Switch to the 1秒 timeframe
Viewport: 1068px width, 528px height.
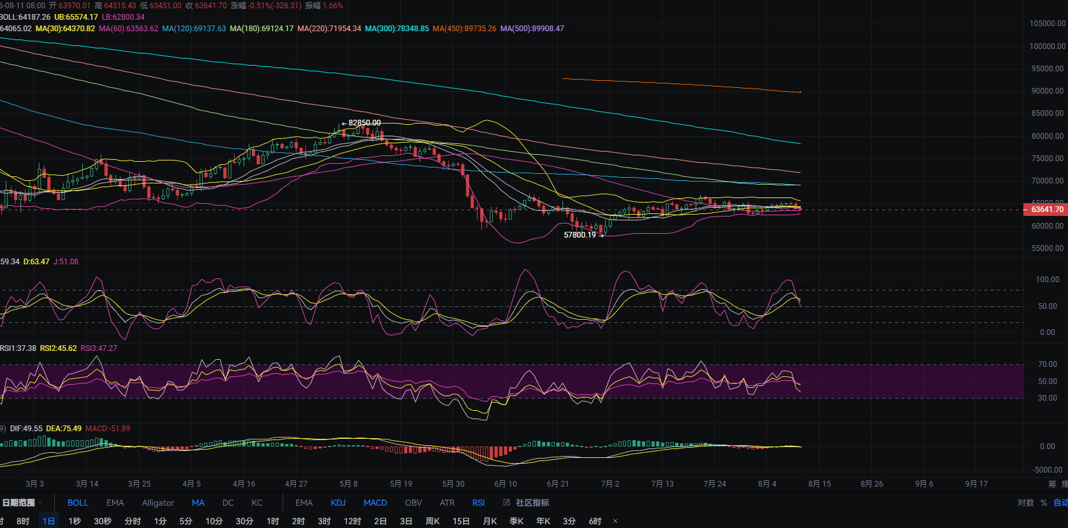click(x=75, y=521)
